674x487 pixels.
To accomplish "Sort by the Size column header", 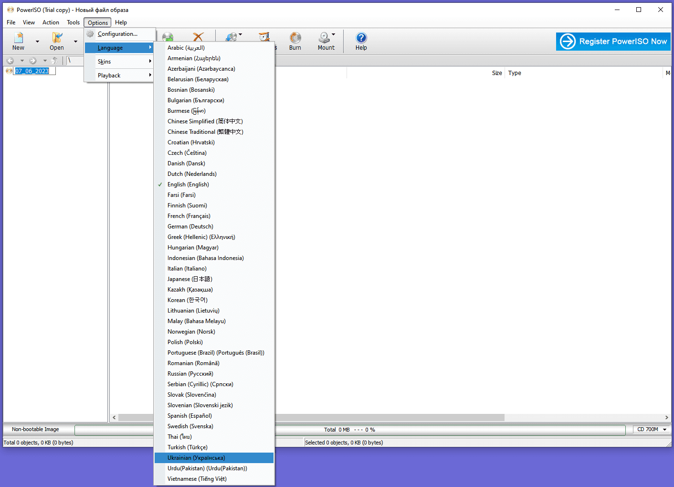I will coord(497,73).
